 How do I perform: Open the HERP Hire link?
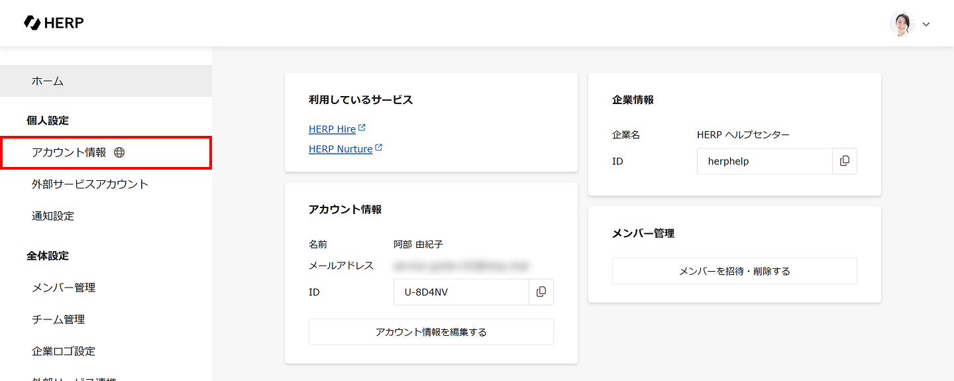tap(332, 129)
